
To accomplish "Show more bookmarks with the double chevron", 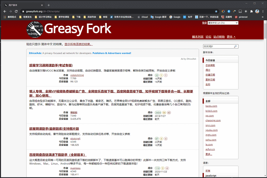I will 263,17.
